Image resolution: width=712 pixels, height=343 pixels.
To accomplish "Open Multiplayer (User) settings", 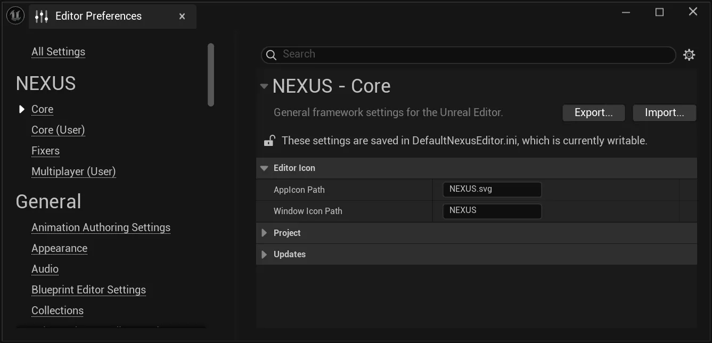I will point(73,171).
